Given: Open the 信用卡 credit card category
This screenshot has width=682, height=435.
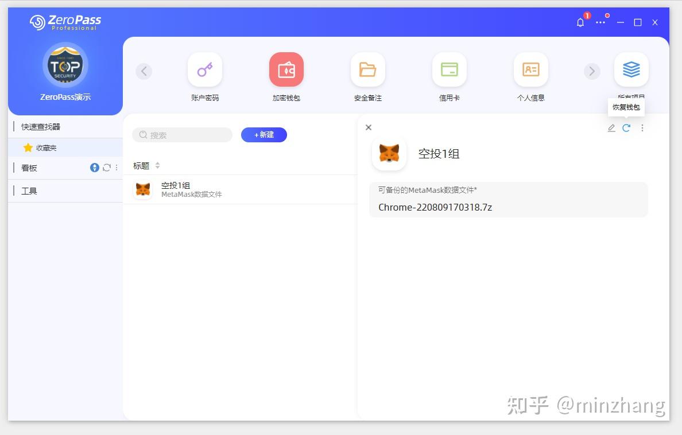Looking at the screenshot, I should click(449, 69).
